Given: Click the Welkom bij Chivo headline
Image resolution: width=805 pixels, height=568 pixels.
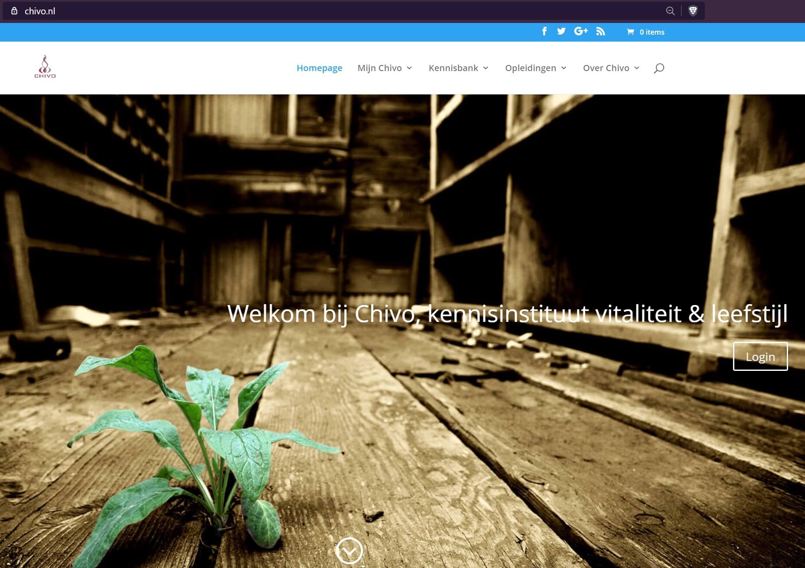Looking at the screenshot, I should point(507,314).
